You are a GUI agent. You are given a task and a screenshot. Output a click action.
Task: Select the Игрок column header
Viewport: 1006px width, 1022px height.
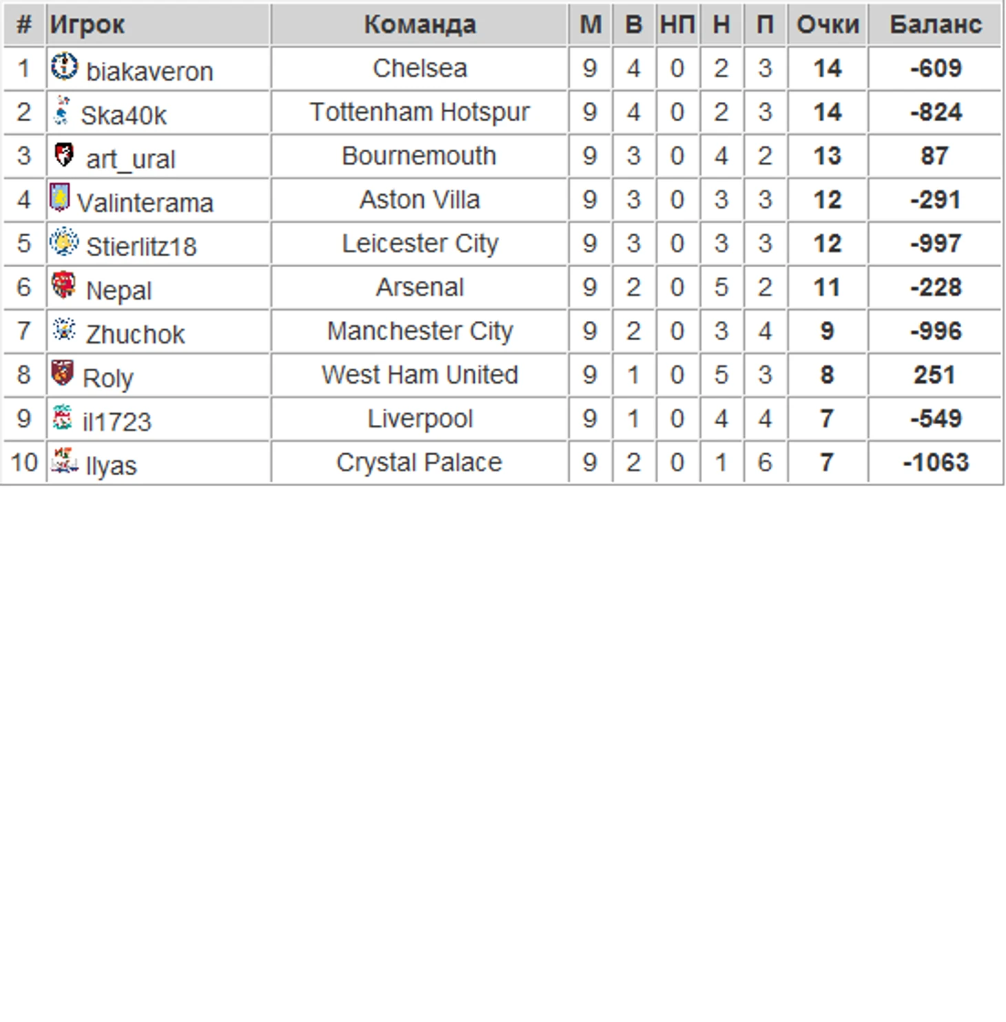click(x=87, y=25)
